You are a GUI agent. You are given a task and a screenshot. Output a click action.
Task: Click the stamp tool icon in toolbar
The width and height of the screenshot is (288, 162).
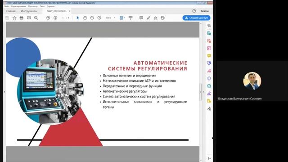pos(163,18)
